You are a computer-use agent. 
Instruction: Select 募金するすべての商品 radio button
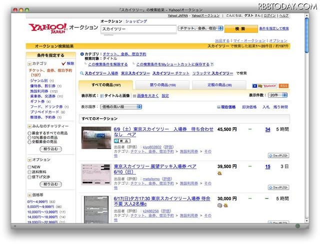click(x=29, y=133)
